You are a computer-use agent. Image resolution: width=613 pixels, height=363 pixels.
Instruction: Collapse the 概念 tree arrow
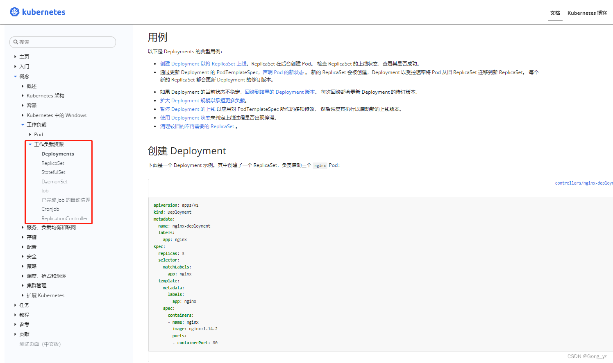pyautogui.click(x=15, y=77)
